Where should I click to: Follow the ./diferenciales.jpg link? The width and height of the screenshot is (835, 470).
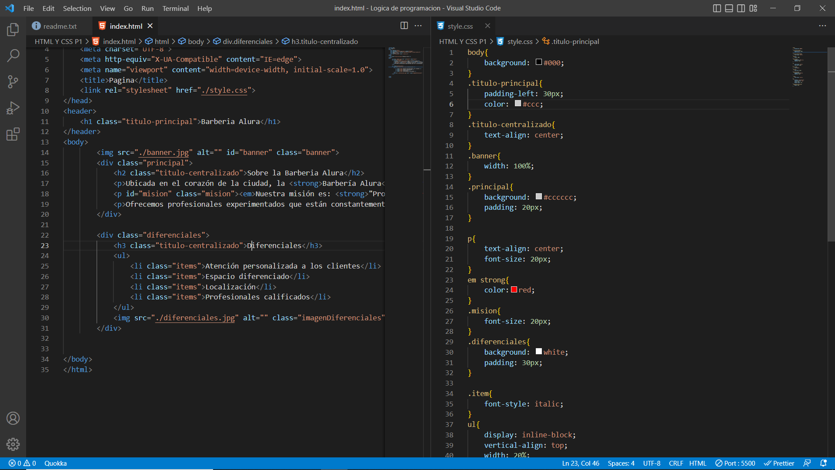[x=195, y=318]
